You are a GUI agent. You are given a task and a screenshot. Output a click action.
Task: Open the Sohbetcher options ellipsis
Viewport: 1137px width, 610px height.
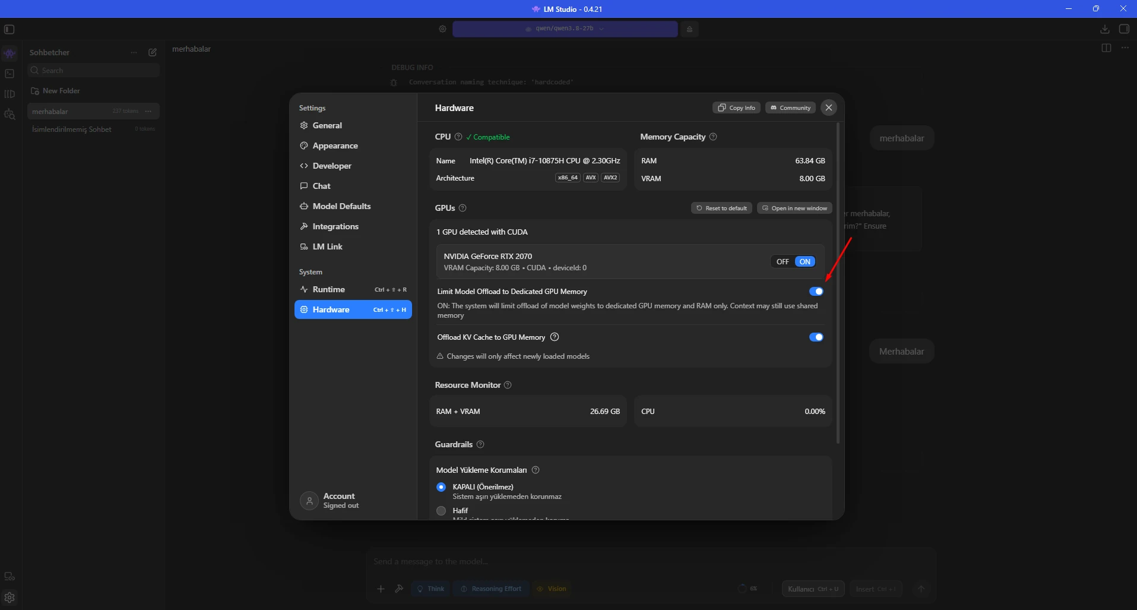pyautogui.click(x=134, y=52)
